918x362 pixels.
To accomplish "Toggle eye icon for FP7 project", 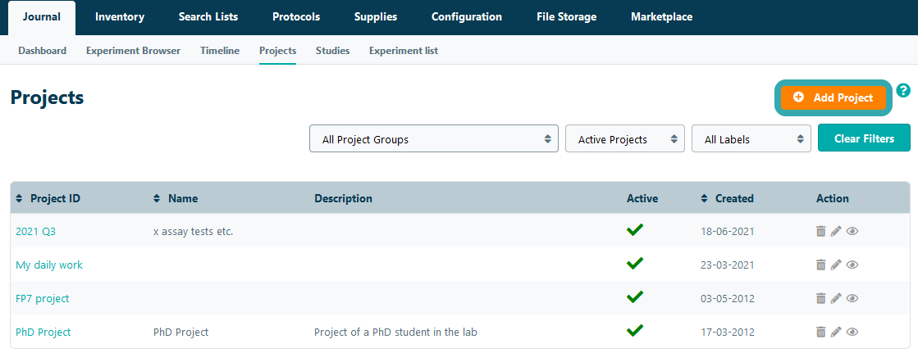I will pos(852,299).
